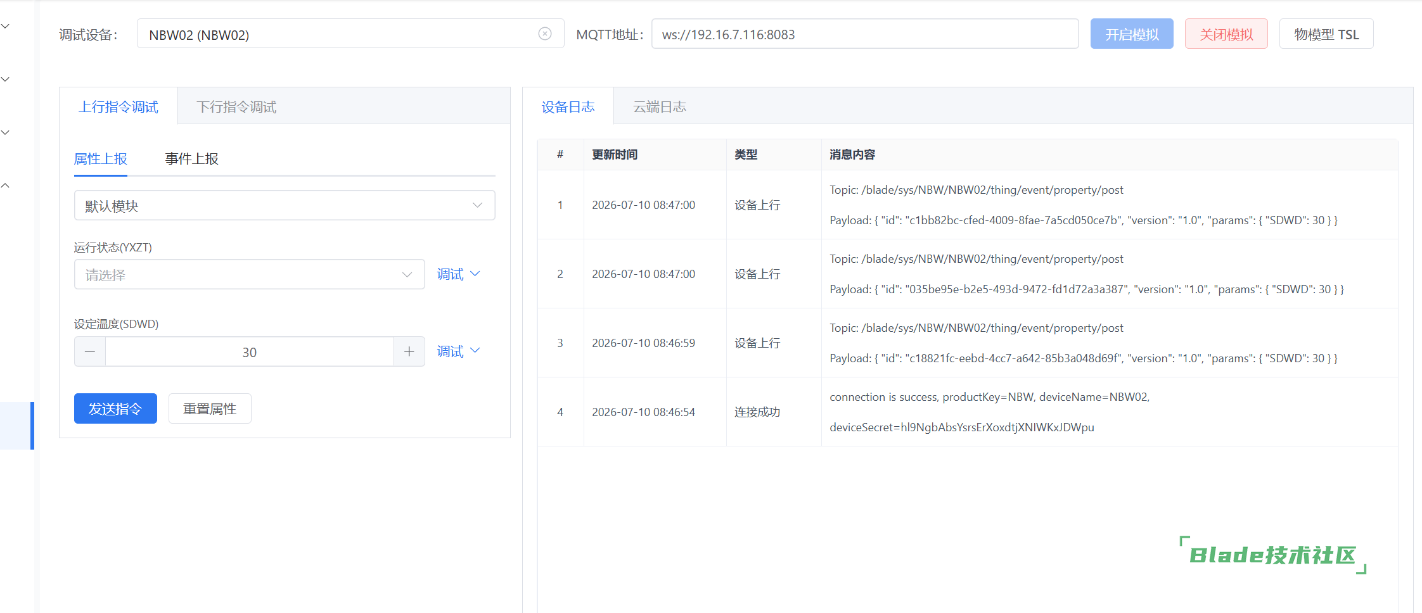Click the 开启模拟 button

click(x=1132, y=34)
